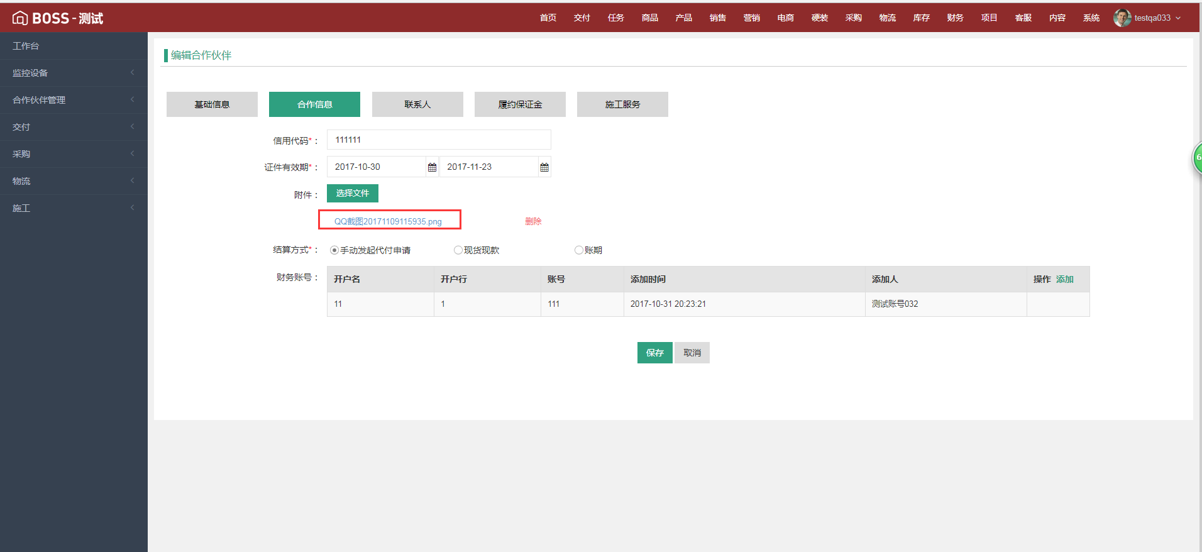Click the 保存 save button
This screenshot has width=1202, height=552.
click(654, 353)
